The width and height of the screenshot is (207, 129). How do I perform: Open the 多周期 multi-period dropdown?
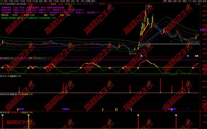tap(87, 1)
